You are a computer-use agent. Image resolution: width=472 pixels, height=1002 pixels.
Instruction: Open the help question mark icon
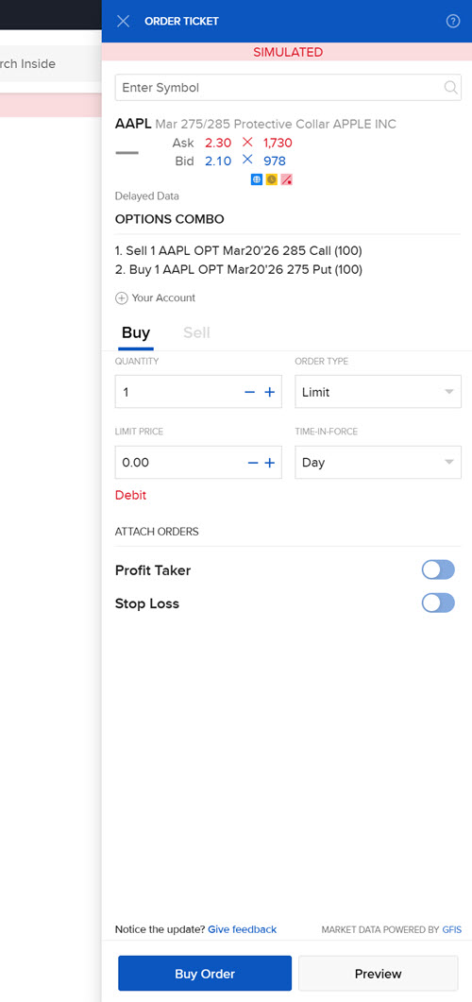click(x=453, y=21)
